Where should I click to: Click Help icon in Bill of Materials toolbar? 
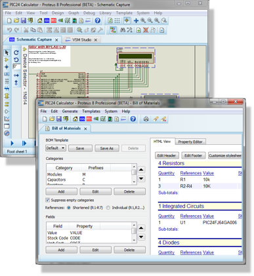coord(133,119)
